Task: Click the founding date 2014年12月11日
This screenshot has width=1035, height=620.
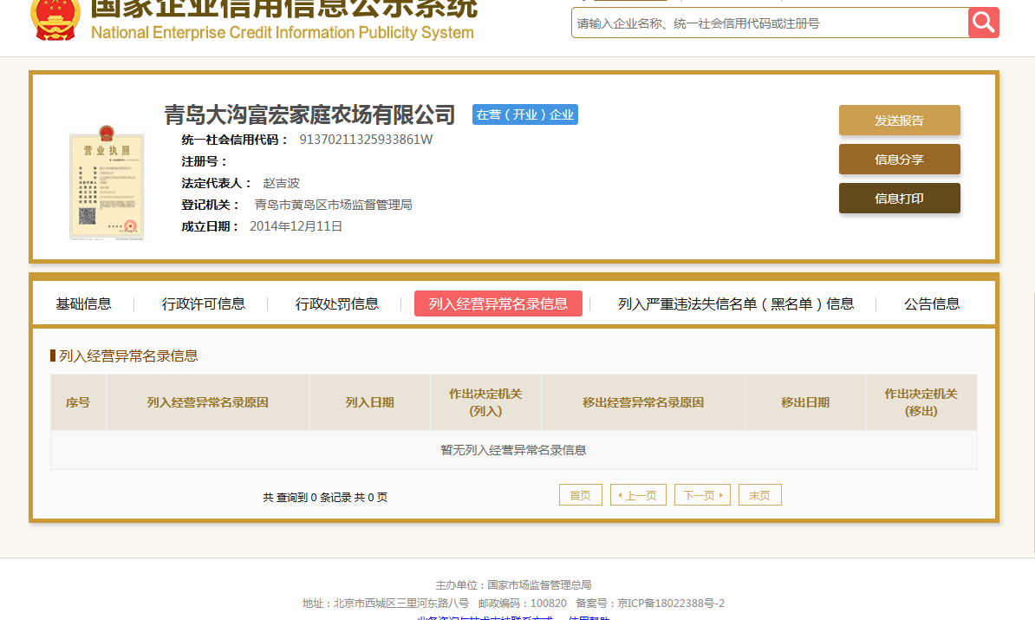Action: point(296,226)
